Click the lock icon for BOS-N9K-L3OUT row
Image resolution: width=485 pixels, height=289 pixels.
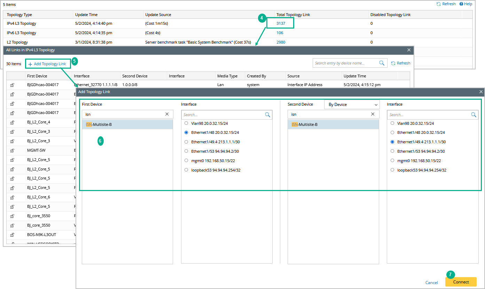click(x=12, y=235)
